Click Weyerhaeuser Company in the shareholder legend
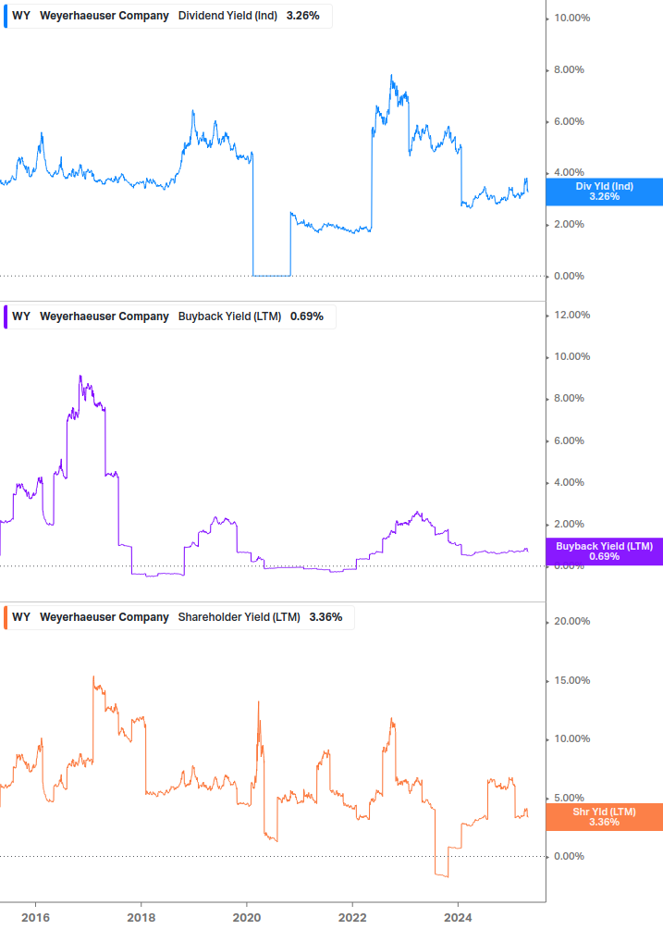663x930 pixels. tap(104, 617)
